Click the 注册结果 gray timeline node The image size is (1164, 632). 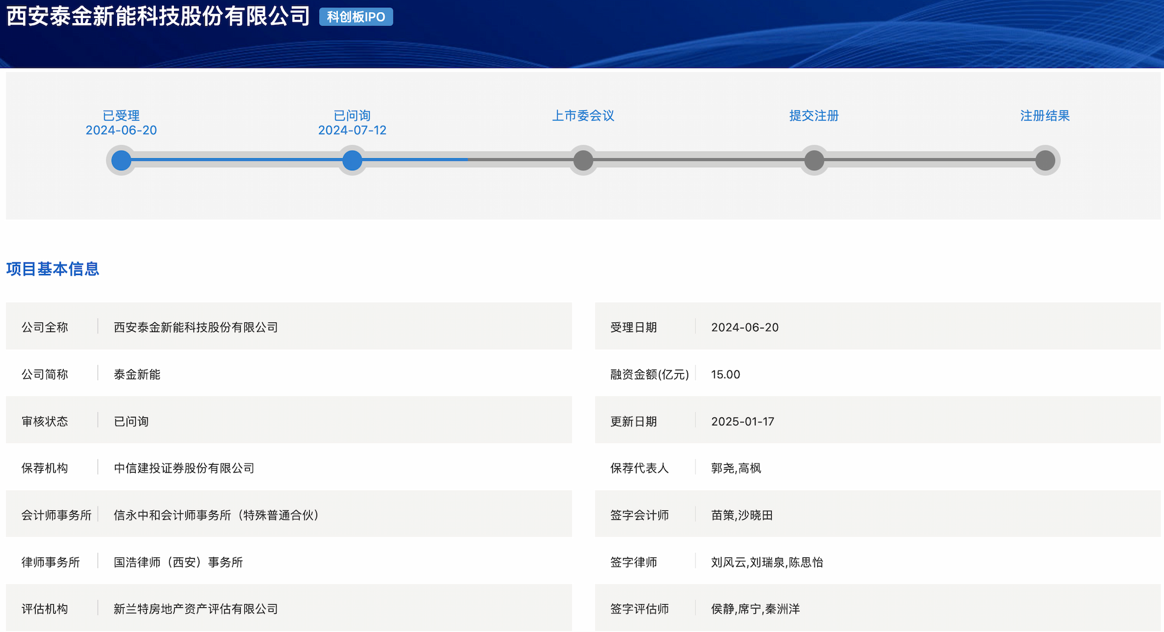[1045, 161]
